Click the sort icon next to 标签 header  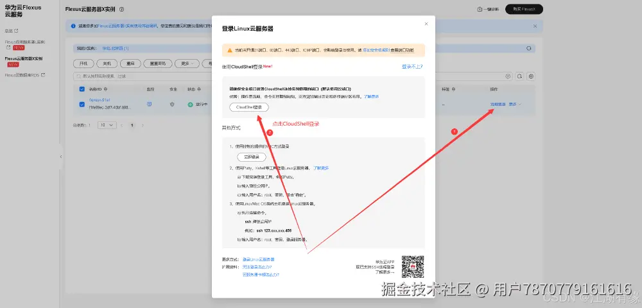click(453, 89)
